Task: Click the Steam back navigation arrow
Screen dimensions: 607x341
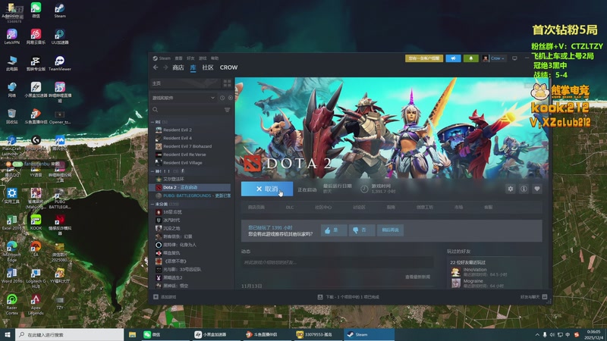Action: pyautogui.click(x=156, y=67)
